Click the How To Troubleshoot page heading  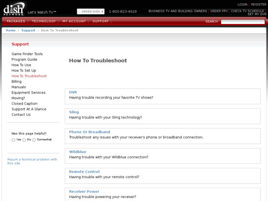click(98, 60)
